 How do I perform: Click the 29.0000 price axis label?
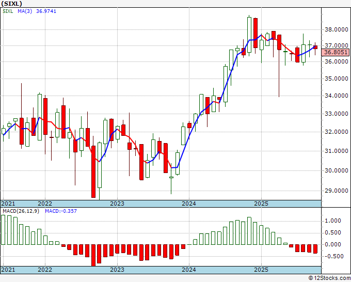pyautogui.click(x=336, y=191)
